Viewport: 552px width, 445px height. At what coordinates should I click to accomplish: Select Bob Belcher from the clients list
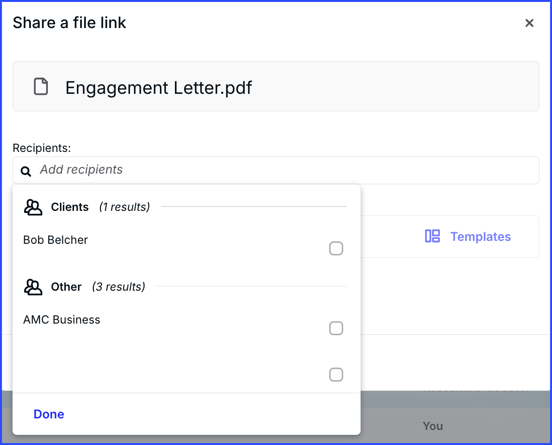[x=55, y=240]
